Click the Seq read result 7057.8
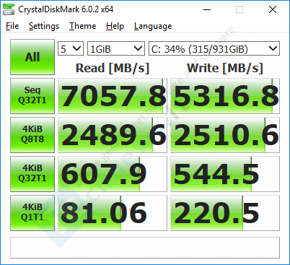Screen dimensions: 290x265 113,96
